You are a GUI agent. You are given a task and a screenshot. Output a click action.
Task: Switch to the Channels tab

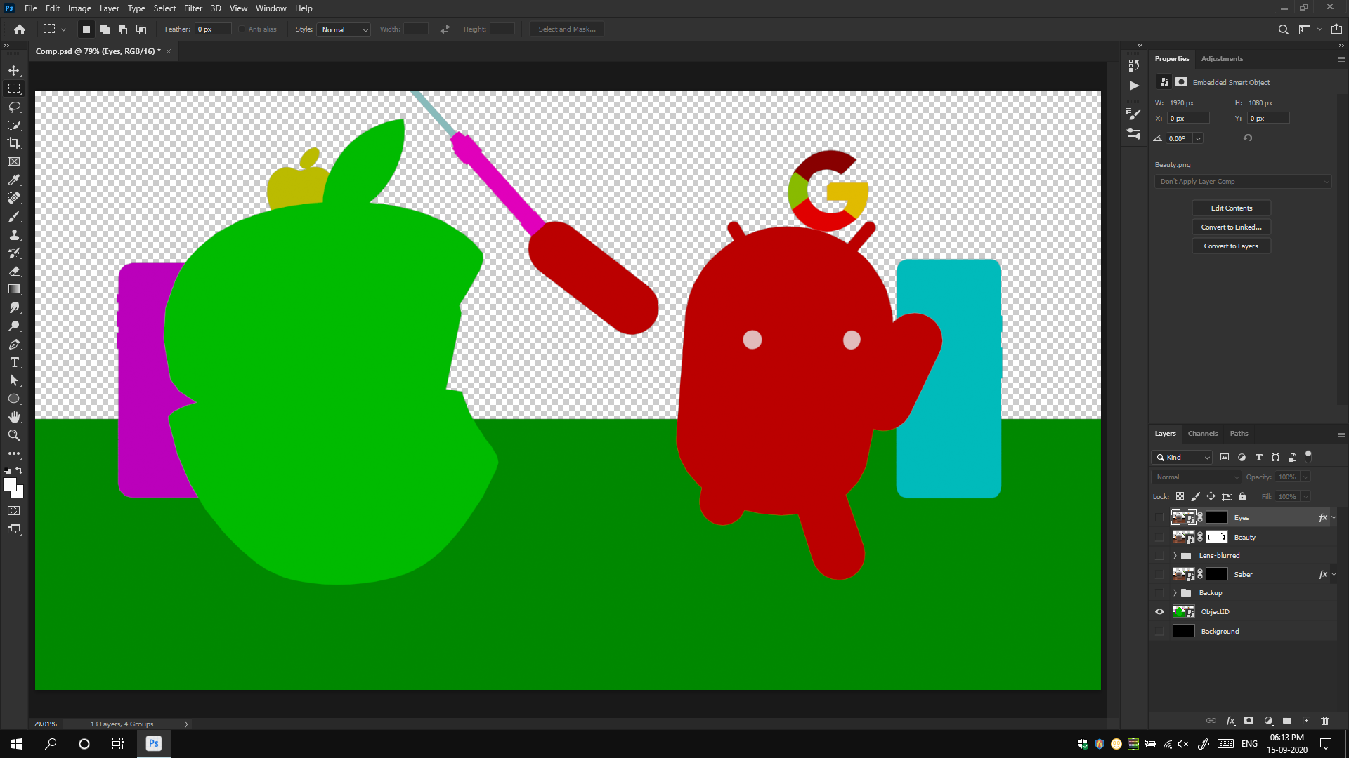[x=1203, y=433]
